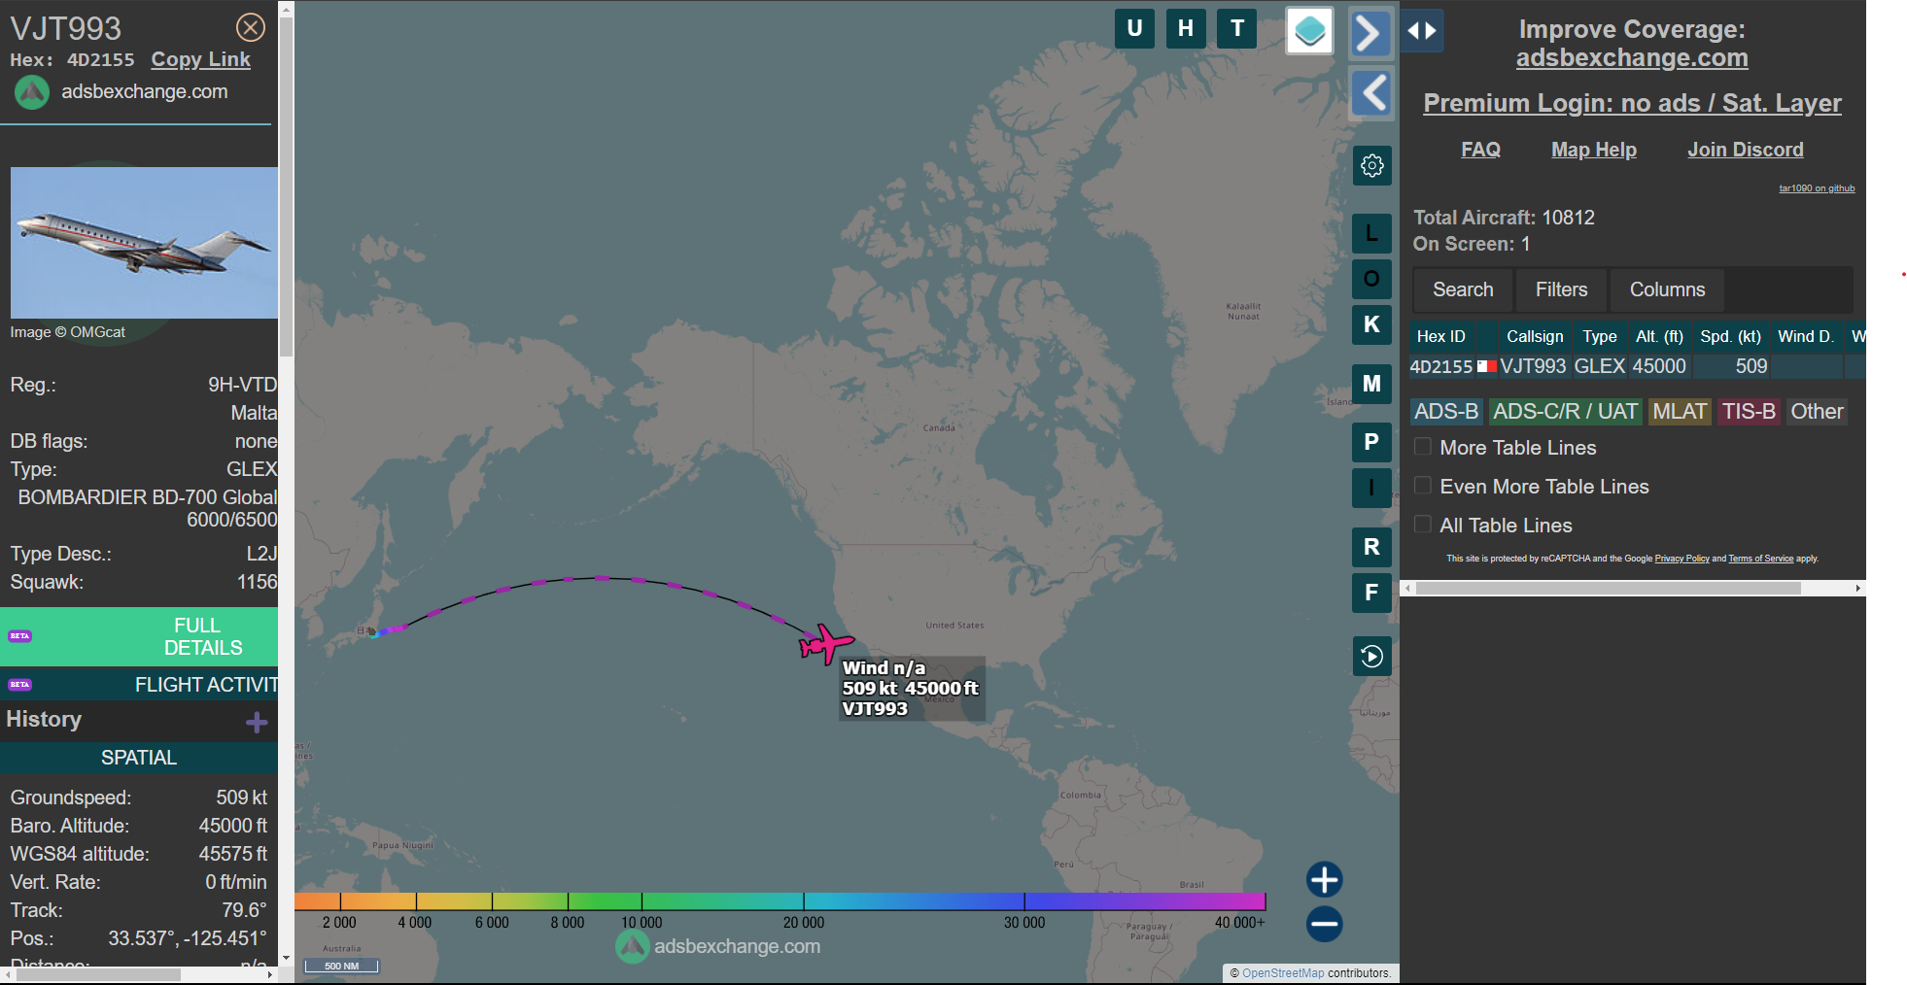Open Premium Login link

point(1632,103)
